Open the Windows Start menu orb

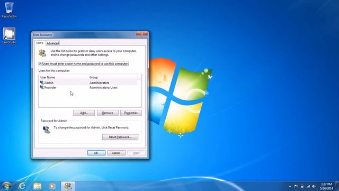click(6, 186)
